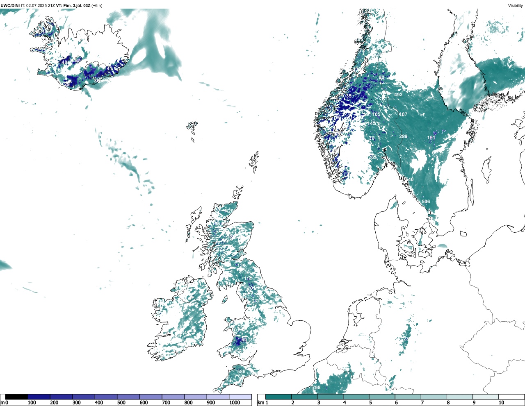Click the '586' value over southwest England
The width and height of the screenshot is (525, 406).
click(x=241, y=372)
